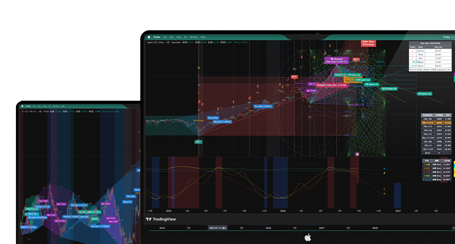Select the purple Diamond Fibo/Sqrt label
The width and height of the screenshot is (455, 244).
click(337, 61)
